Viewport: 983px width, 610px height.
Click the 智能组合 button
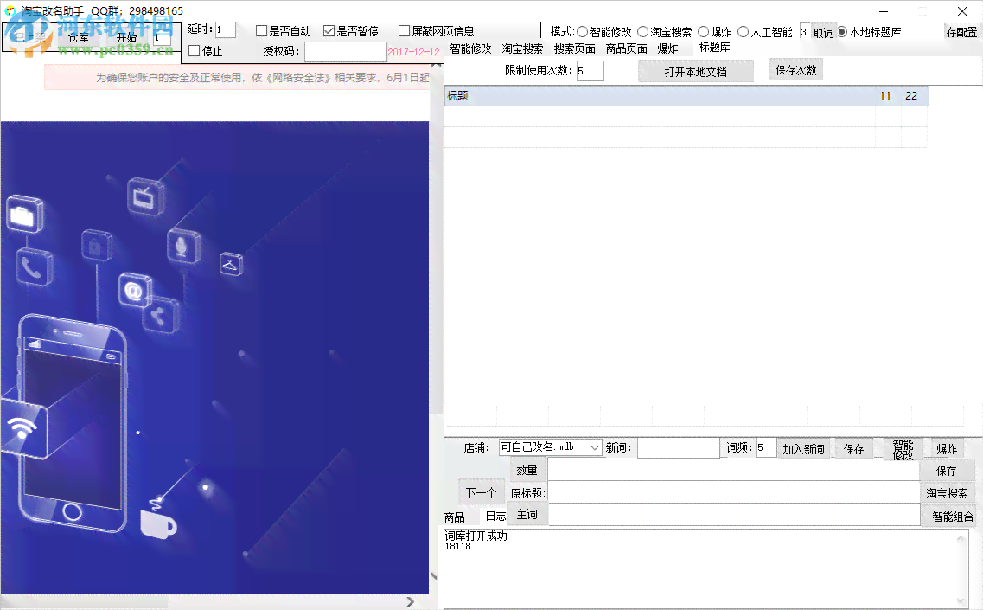tap(952, 517)
